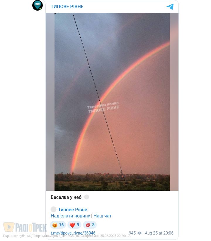Click the Telegram paper plane icon

[170, 7]
